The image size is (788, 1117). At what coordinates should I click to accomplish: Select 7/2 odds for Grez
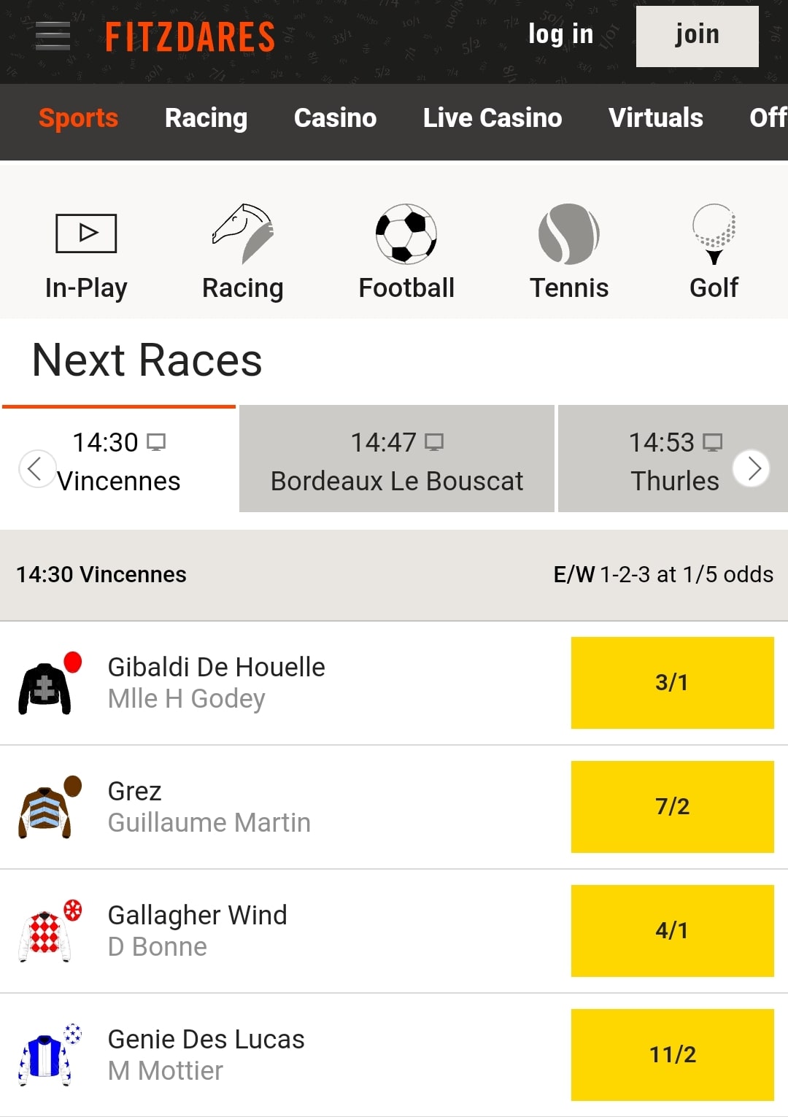point(671,808)
